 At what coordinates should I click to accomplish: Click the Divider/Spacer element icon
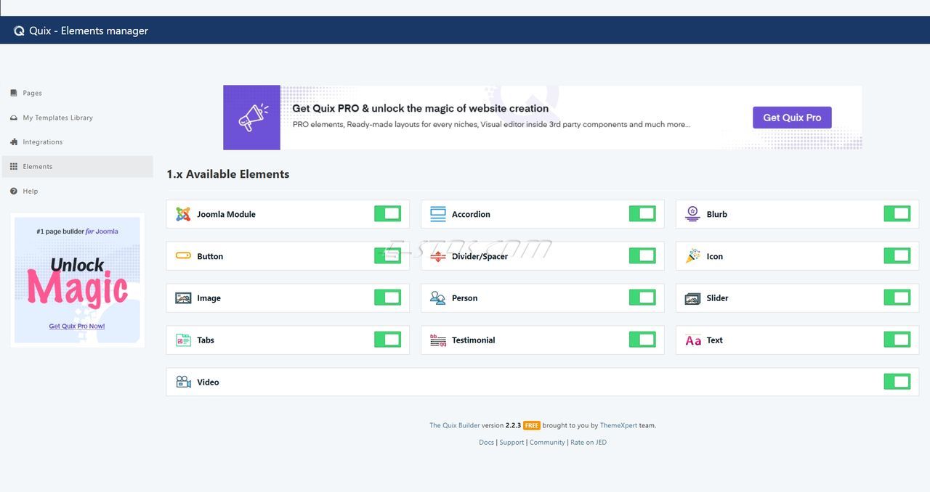tap(438, 256)
